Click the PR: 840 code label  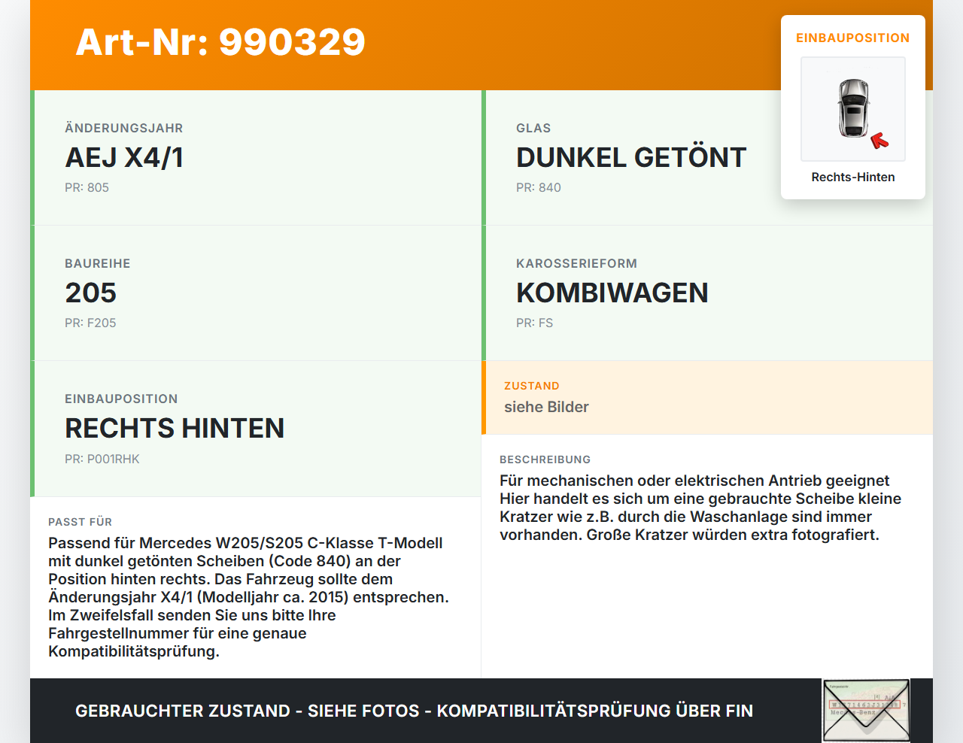click(x=538, y=187)
